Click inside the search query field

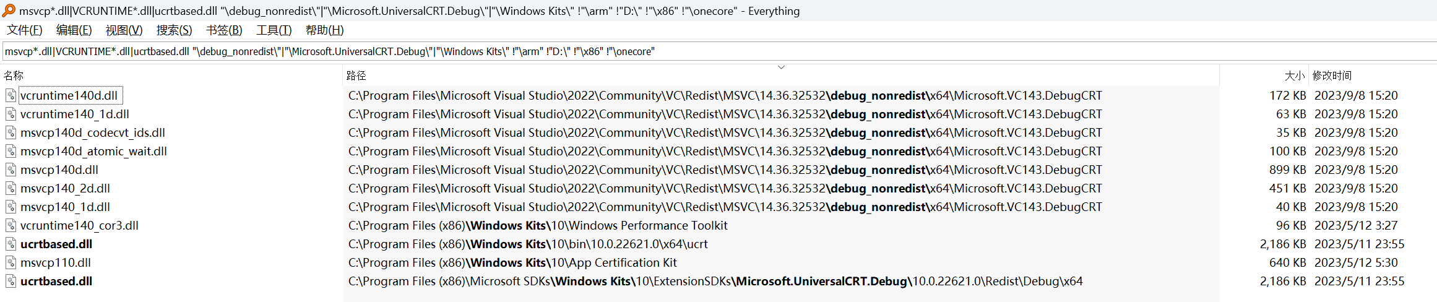pos(719,51)
